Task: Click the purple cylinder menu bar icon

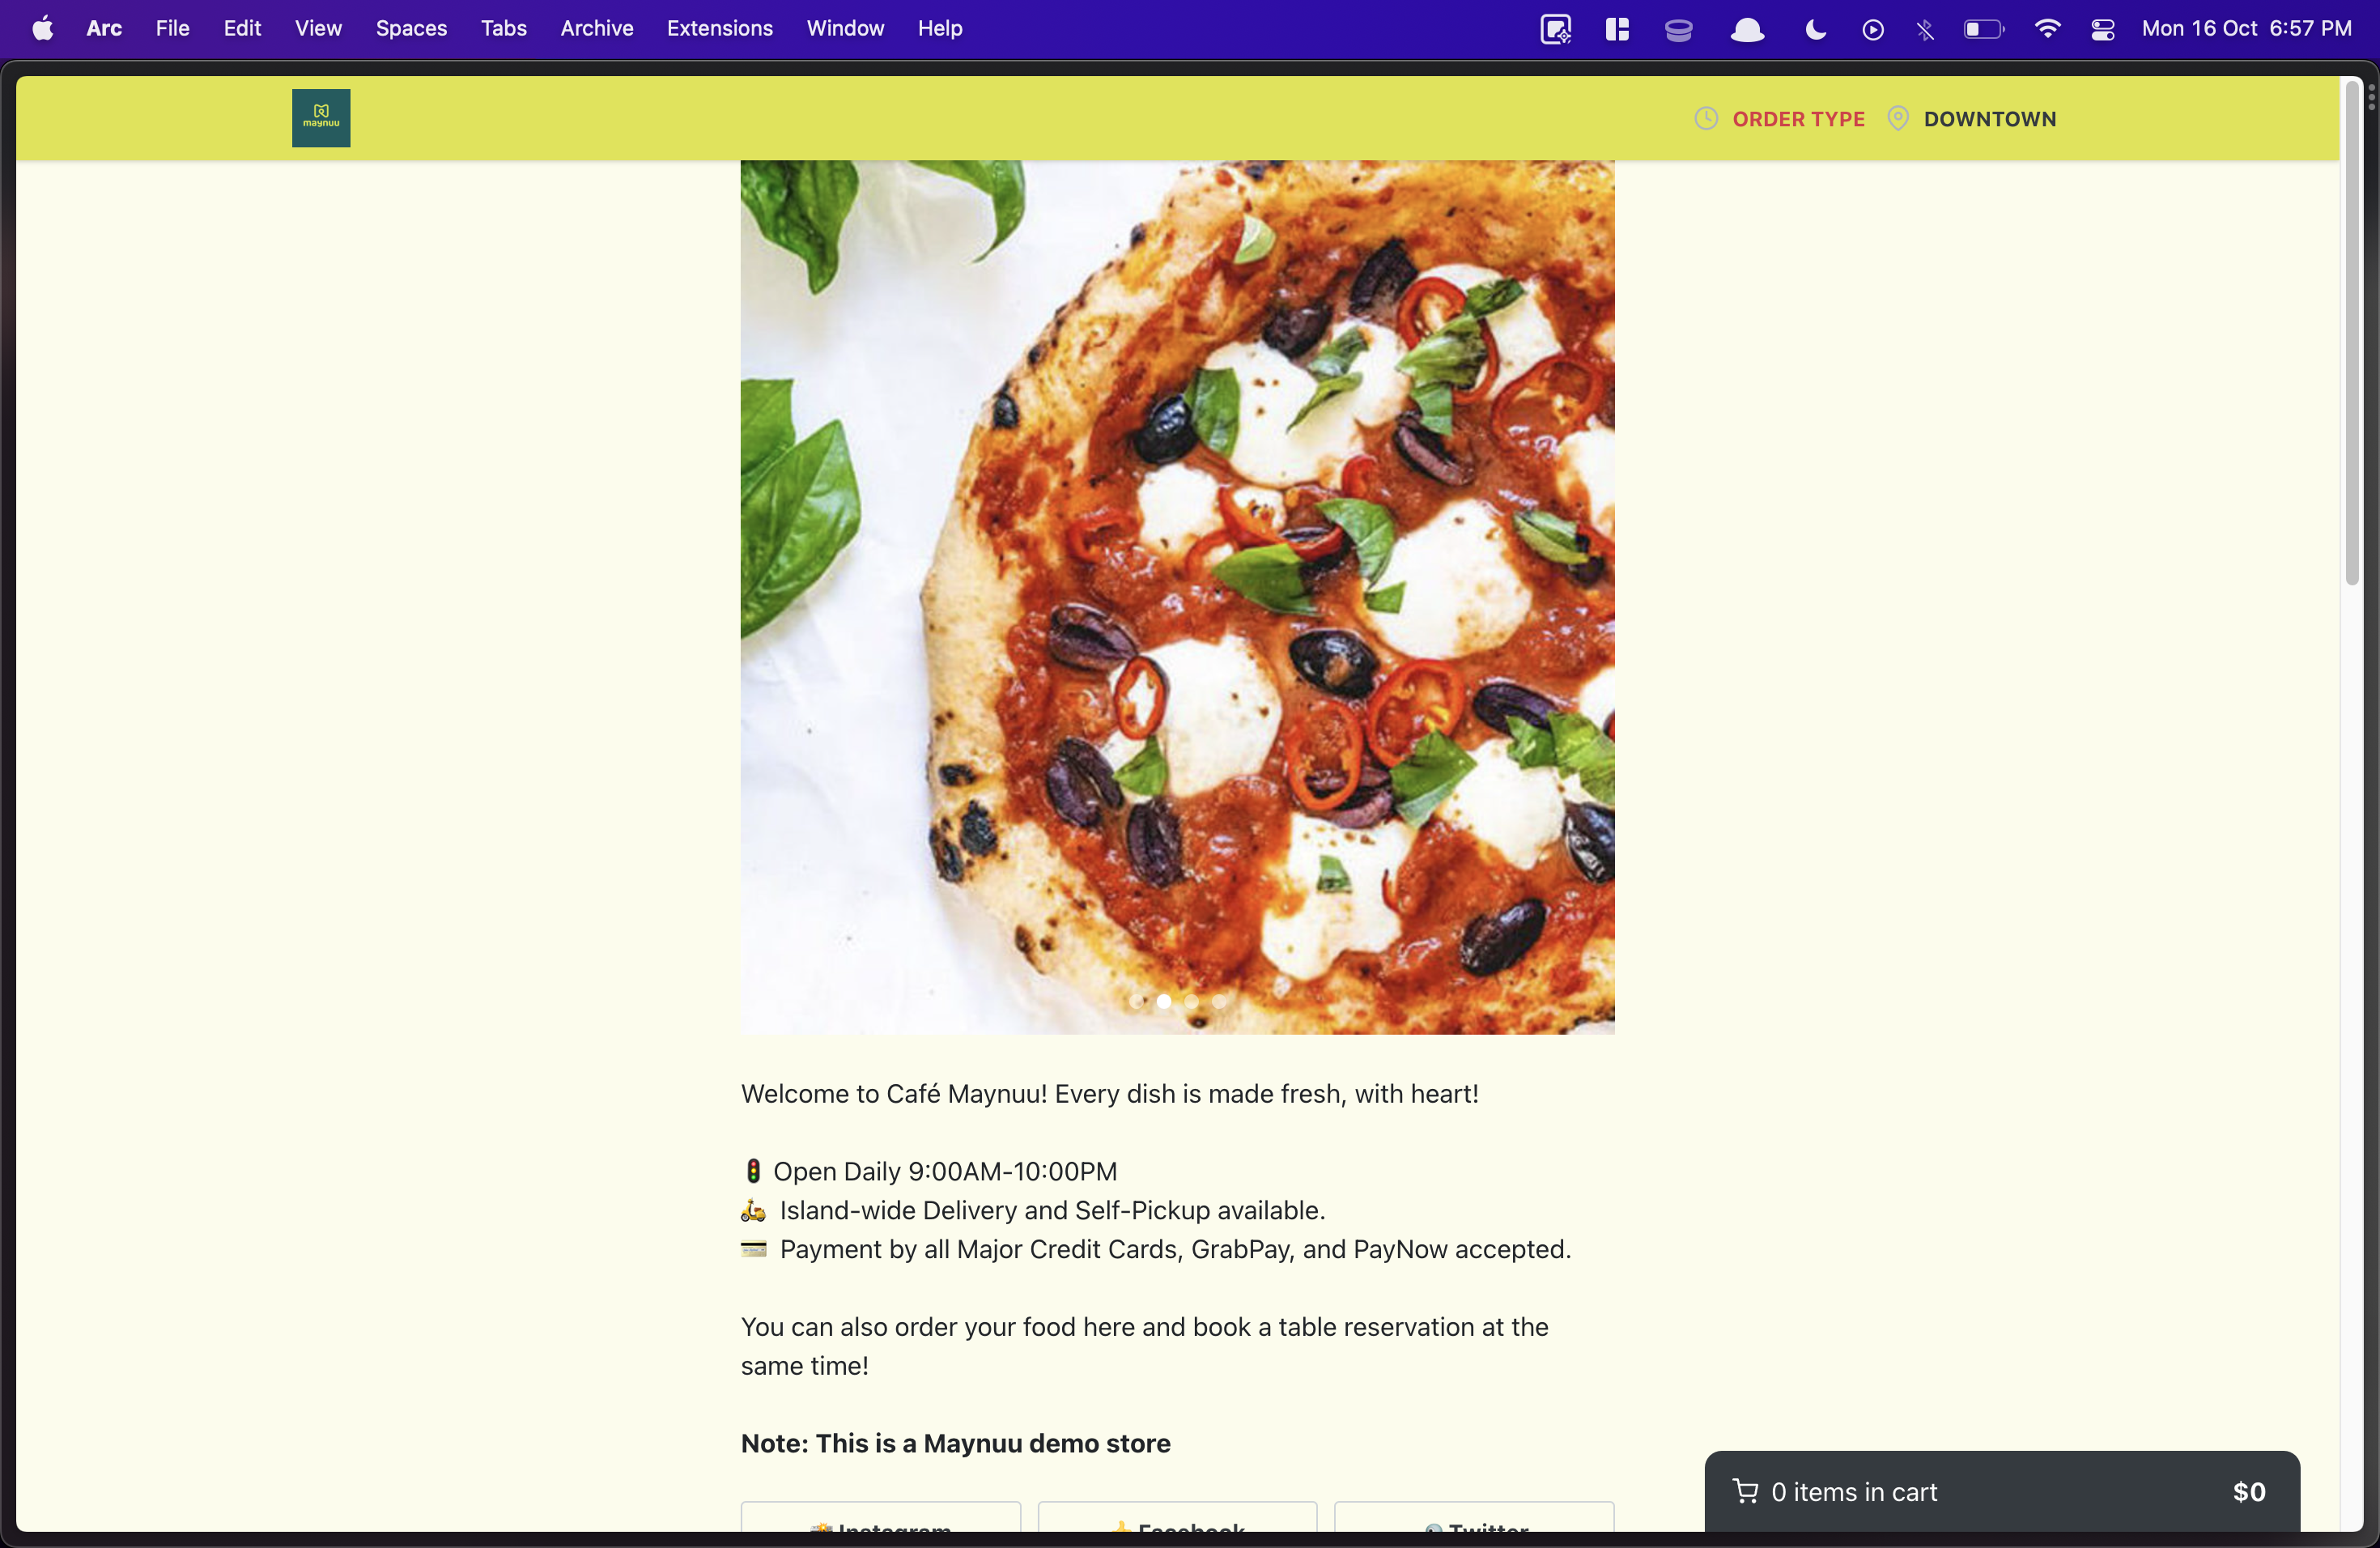Action: 1679,30
